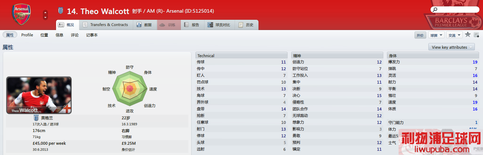Go to the next player with the down arrow
Viewport: 483px width, 155px height.
tap(45, 18)
